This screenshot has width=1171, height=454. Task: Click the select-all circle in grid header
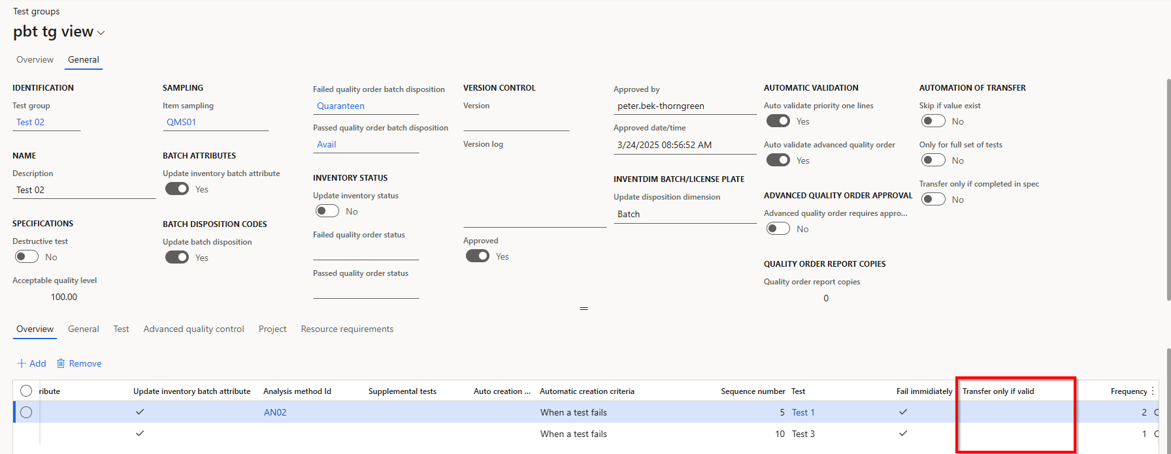tap(26, 391)
